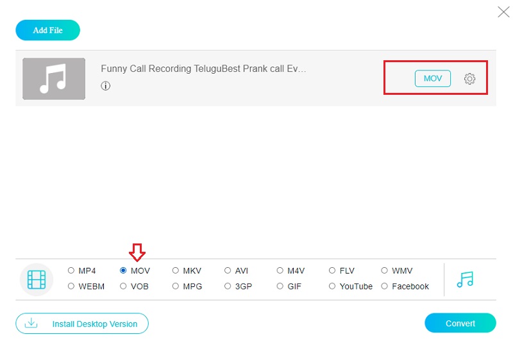Click the Funny Call Recording file name
This screenshot has width=513, height=353.
[203, 69]
